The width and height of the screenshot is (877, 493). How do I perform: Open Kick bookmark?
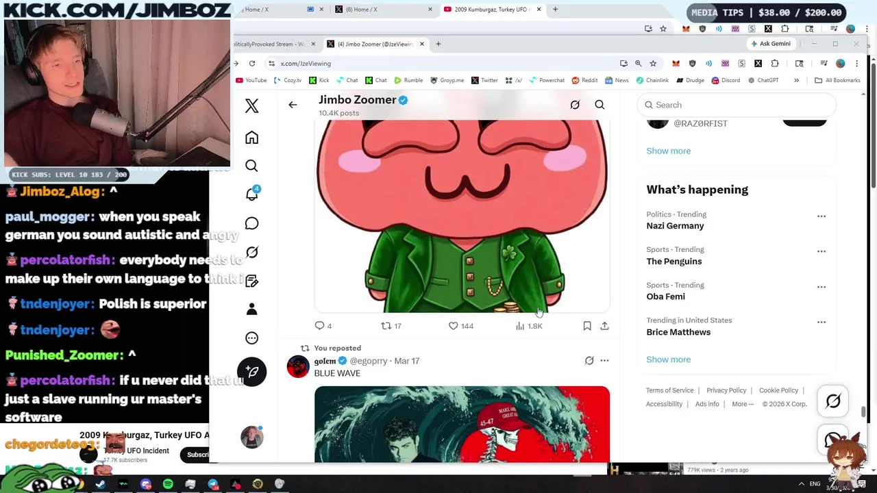tap(319, 80)
